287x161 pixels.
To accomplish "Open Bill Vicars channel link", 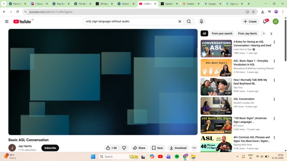I will [x=238, y=126].
